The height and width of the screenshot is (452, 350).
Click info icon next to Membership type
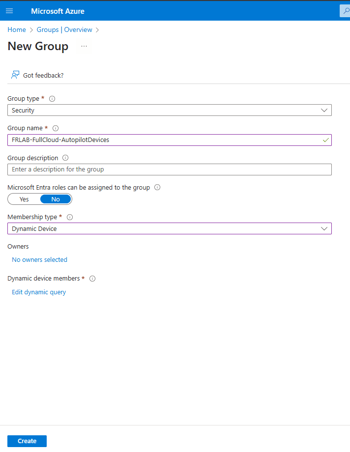(x=70, y=217)
